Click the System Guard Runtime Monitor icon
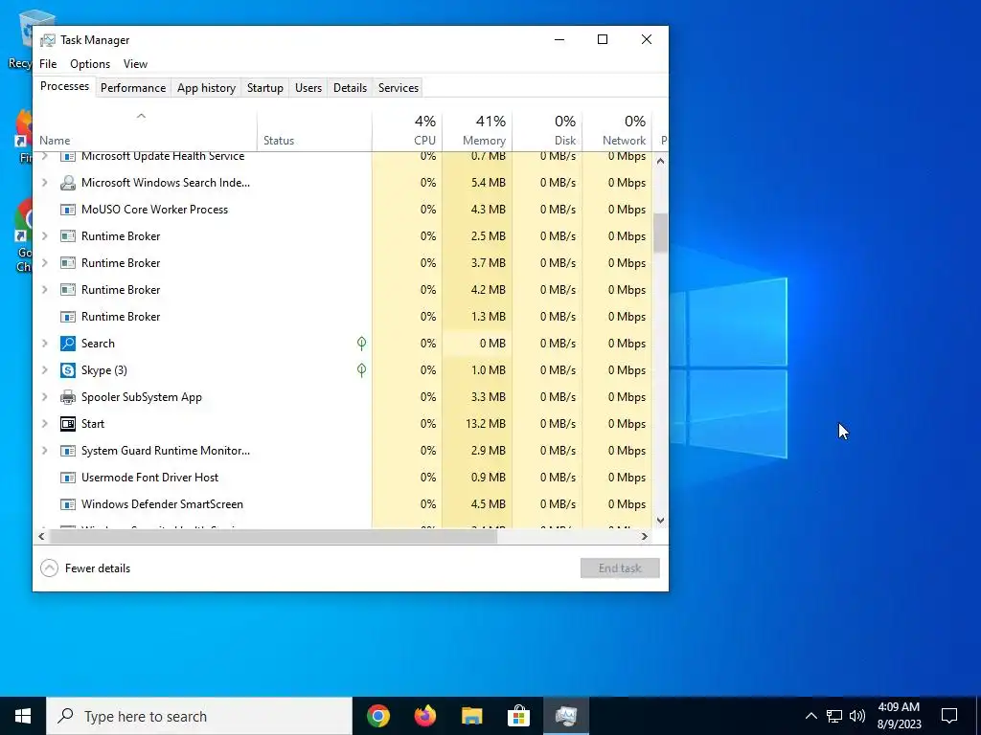This screenshot has height=735, width=981. pos(68,451)
